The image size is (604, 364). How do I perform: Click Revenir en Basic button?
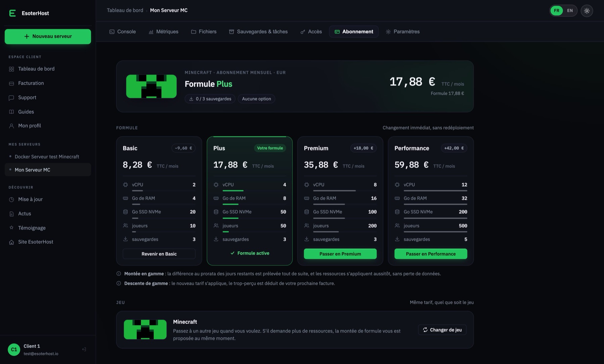159,254
